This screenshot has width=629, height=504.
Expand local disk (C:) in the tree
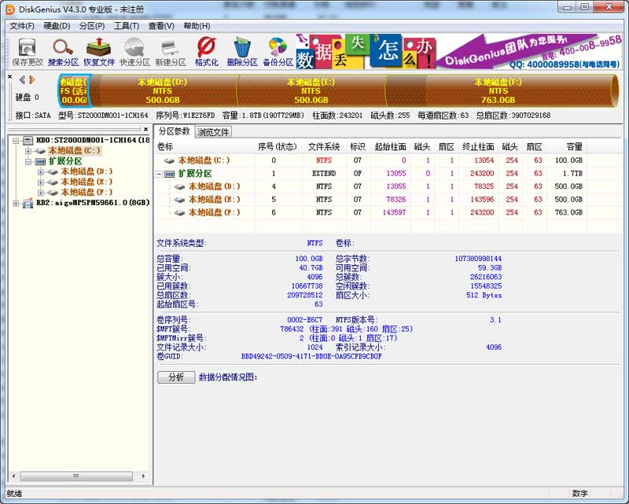click(29, 151)
